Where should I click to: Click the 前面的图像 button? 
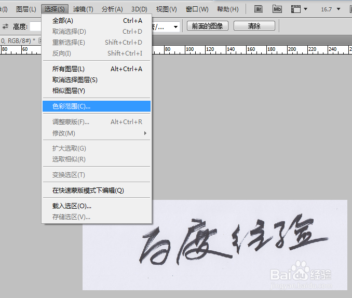tap(208, 26)
